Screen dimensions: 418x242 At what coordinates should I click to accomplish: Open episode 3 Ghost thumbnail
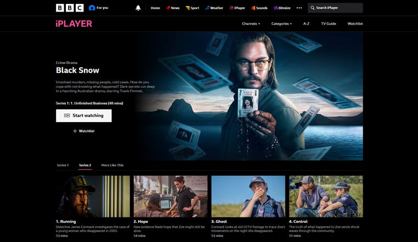(248, 196)
